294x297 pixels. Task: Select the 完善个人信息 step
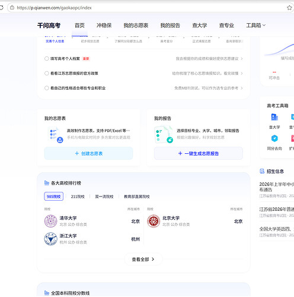click(55, 41)
